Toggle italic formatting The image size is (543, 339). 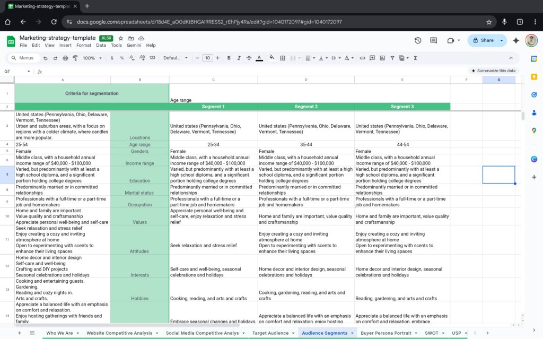(239, 58)
